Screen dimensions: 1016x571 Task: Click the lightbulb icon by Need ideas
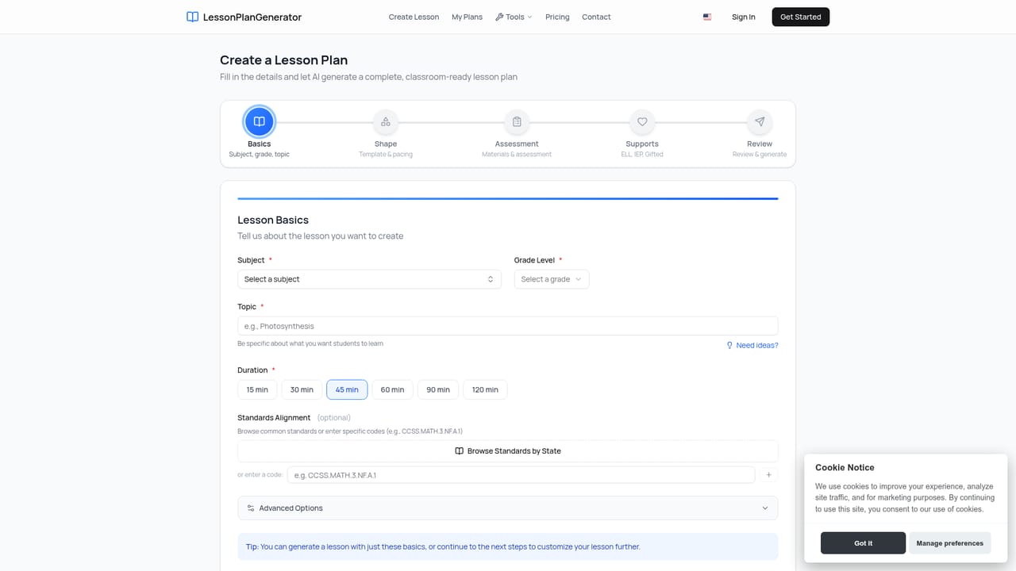tap(729, 346)
